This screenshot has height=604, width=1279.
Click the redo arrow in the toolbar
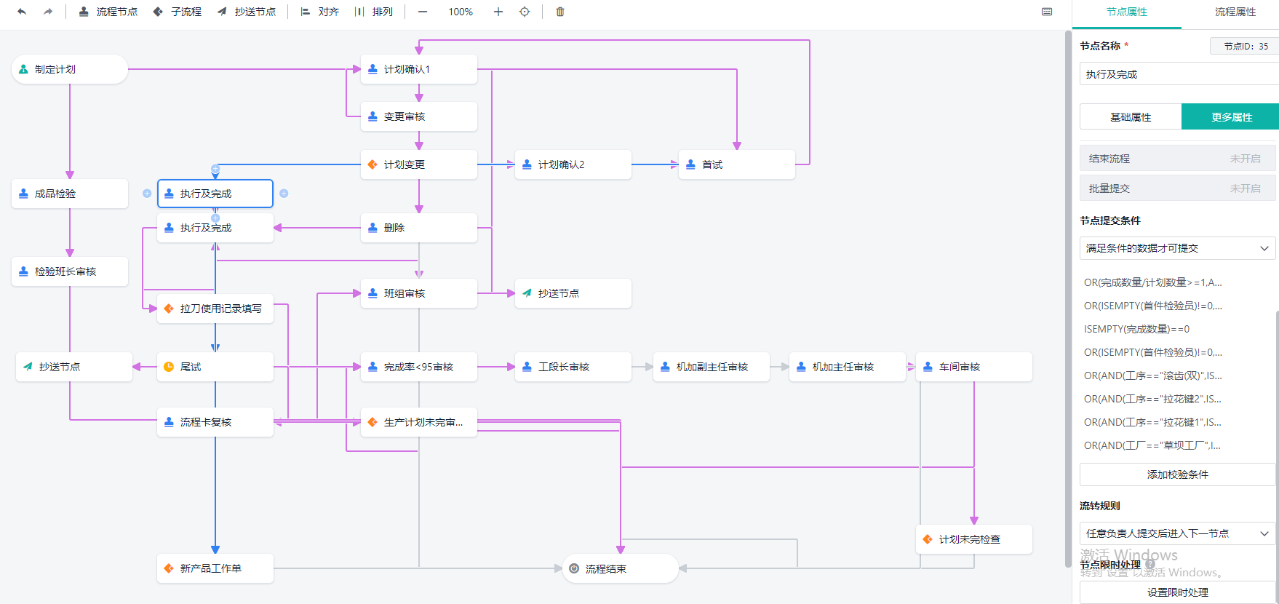pos(48,12)
